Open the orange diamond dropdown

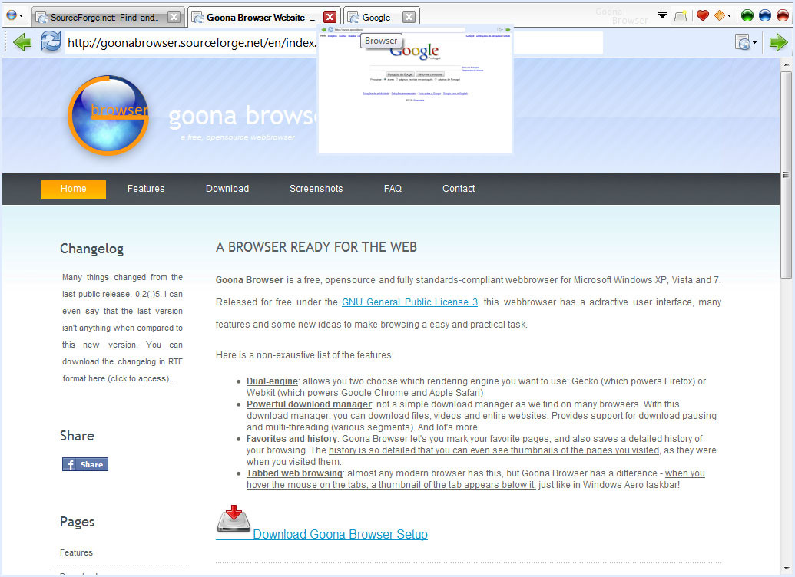click(x=723, y=15)
